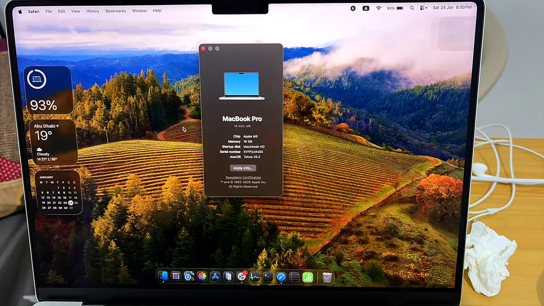Click the Spotlight search icon
Screen dimensions: 544x306
412,8
